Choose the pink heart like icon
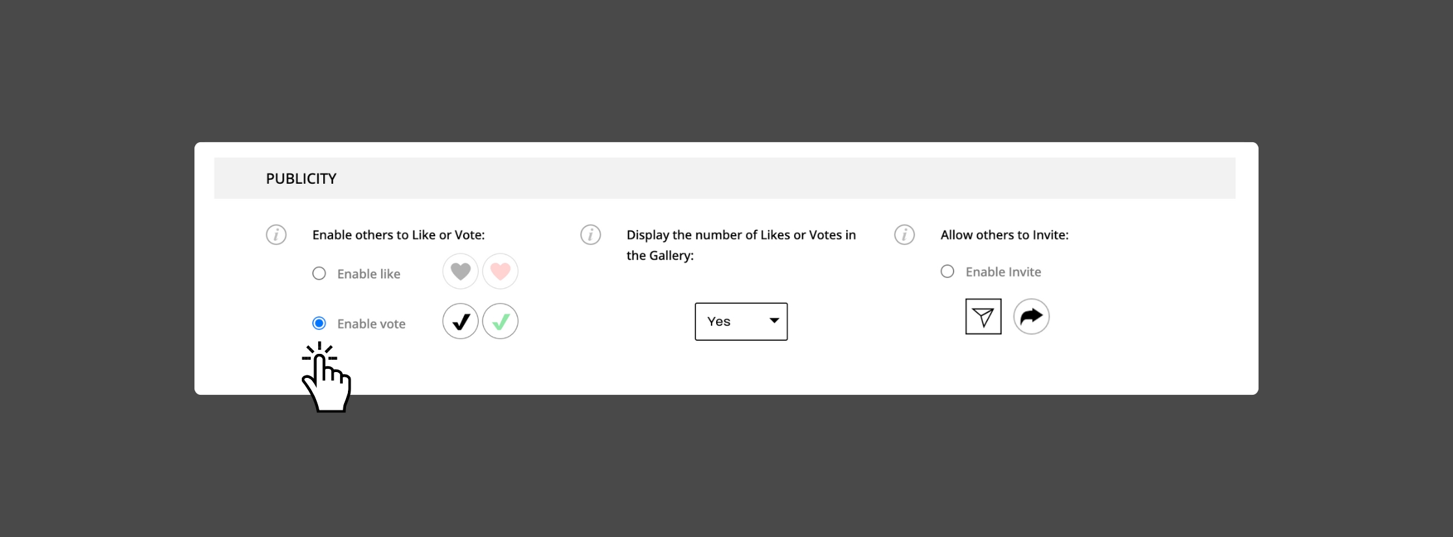1453x537 pixels. coord(500,271)
